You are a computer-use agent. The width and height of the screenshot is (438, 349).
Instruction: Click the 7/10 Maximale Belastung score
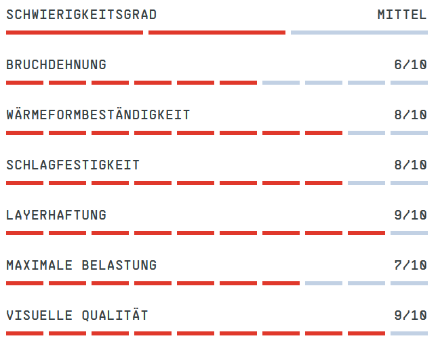tap(410, 265)
